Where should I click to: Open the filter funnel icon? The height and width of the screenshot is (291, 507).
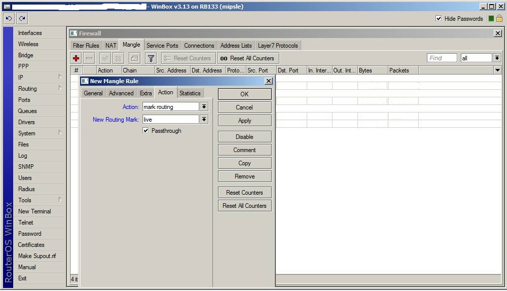(151, 58)
